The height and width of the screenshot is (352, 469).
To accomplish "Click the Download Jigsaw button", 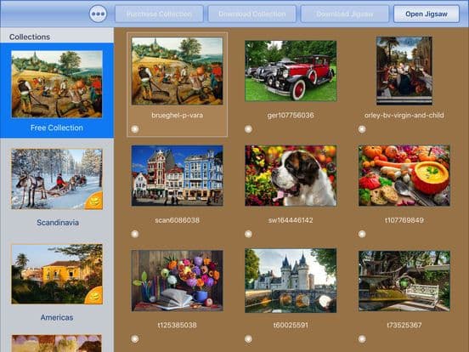I will 345,14.
